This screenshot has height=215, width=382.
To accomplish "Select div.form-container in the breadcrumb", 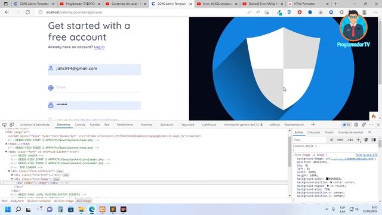I will tap(39, 201).
